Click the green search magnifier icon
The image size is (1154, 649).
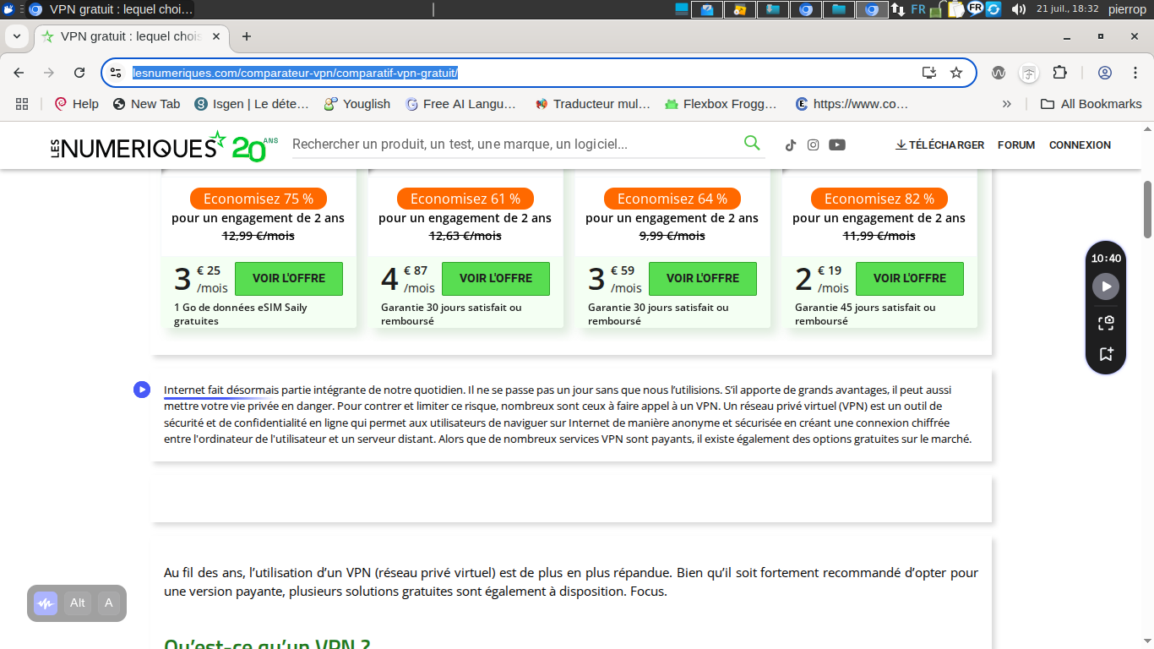pos(752,143)
